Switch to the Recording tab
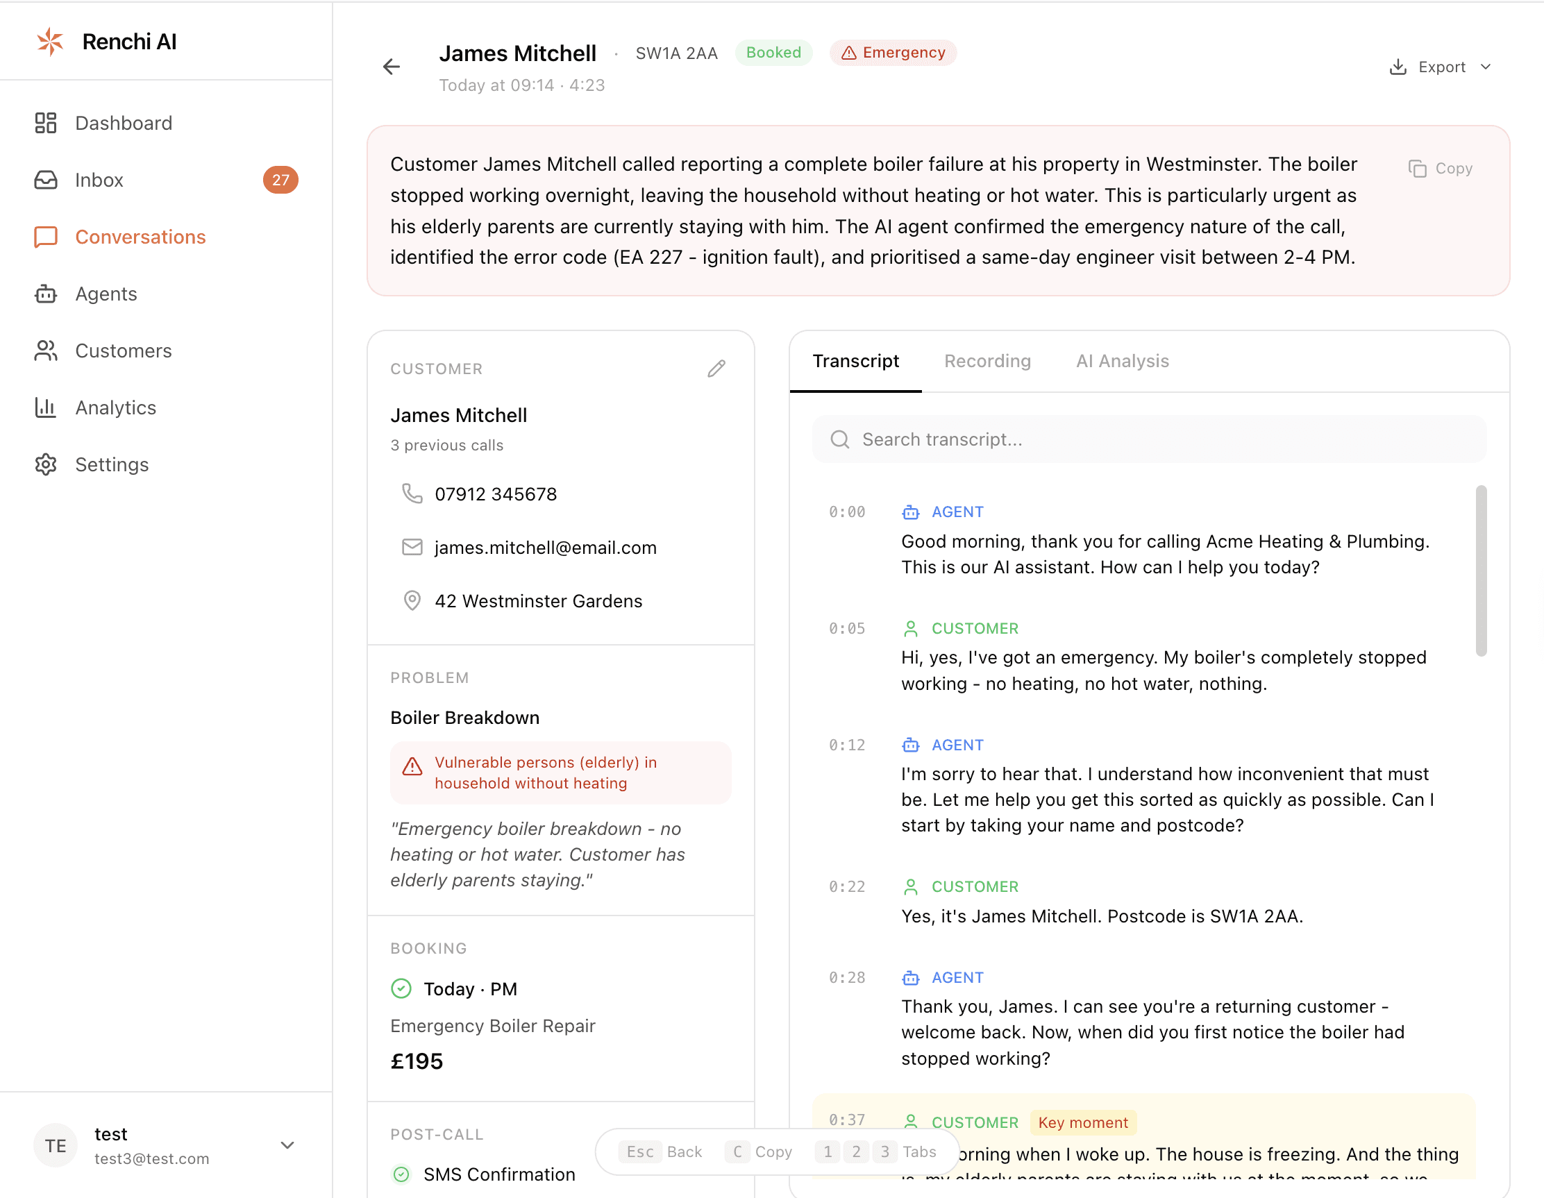This screenshot has width=1544, height=1198. click(987, 361)
